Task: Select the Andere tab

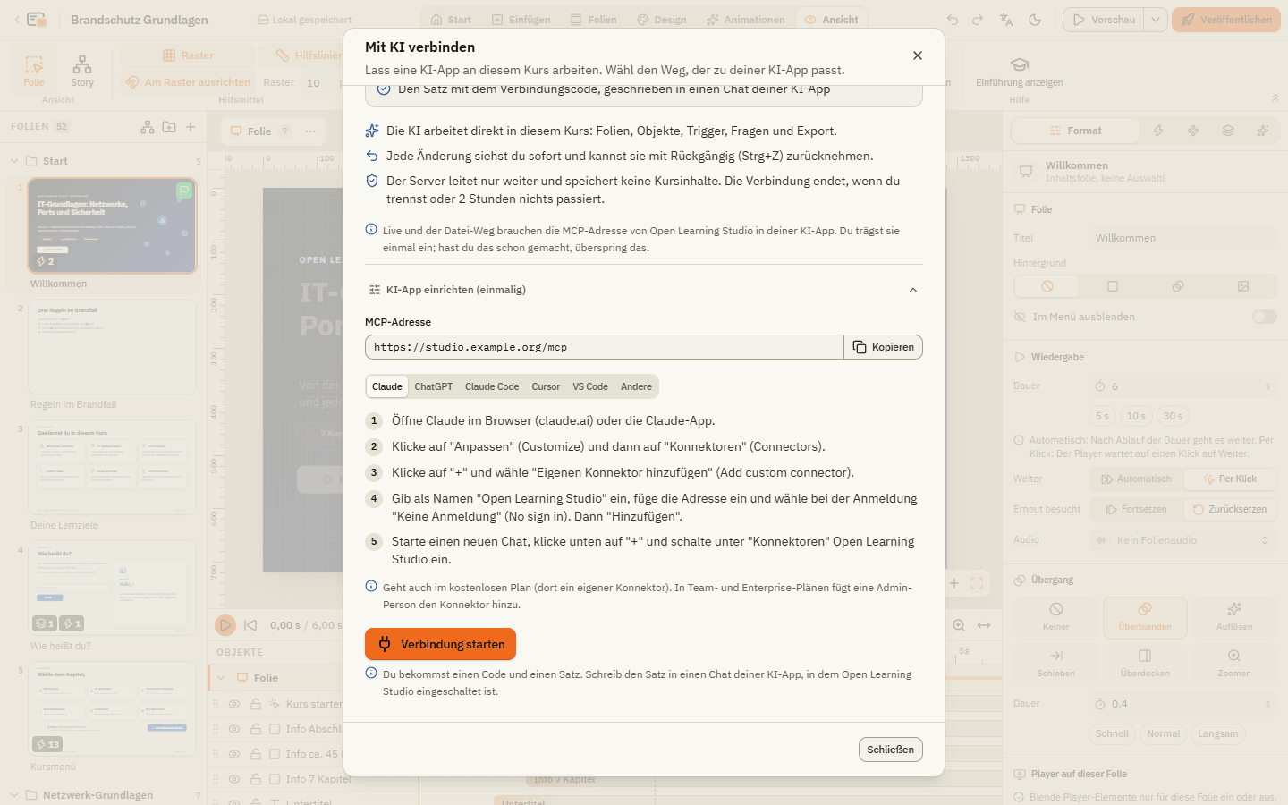Action: click(x=636, y=386)
